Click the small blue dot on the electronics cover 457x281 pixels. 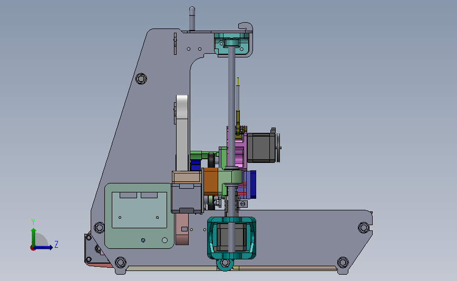tap(143, 240)
